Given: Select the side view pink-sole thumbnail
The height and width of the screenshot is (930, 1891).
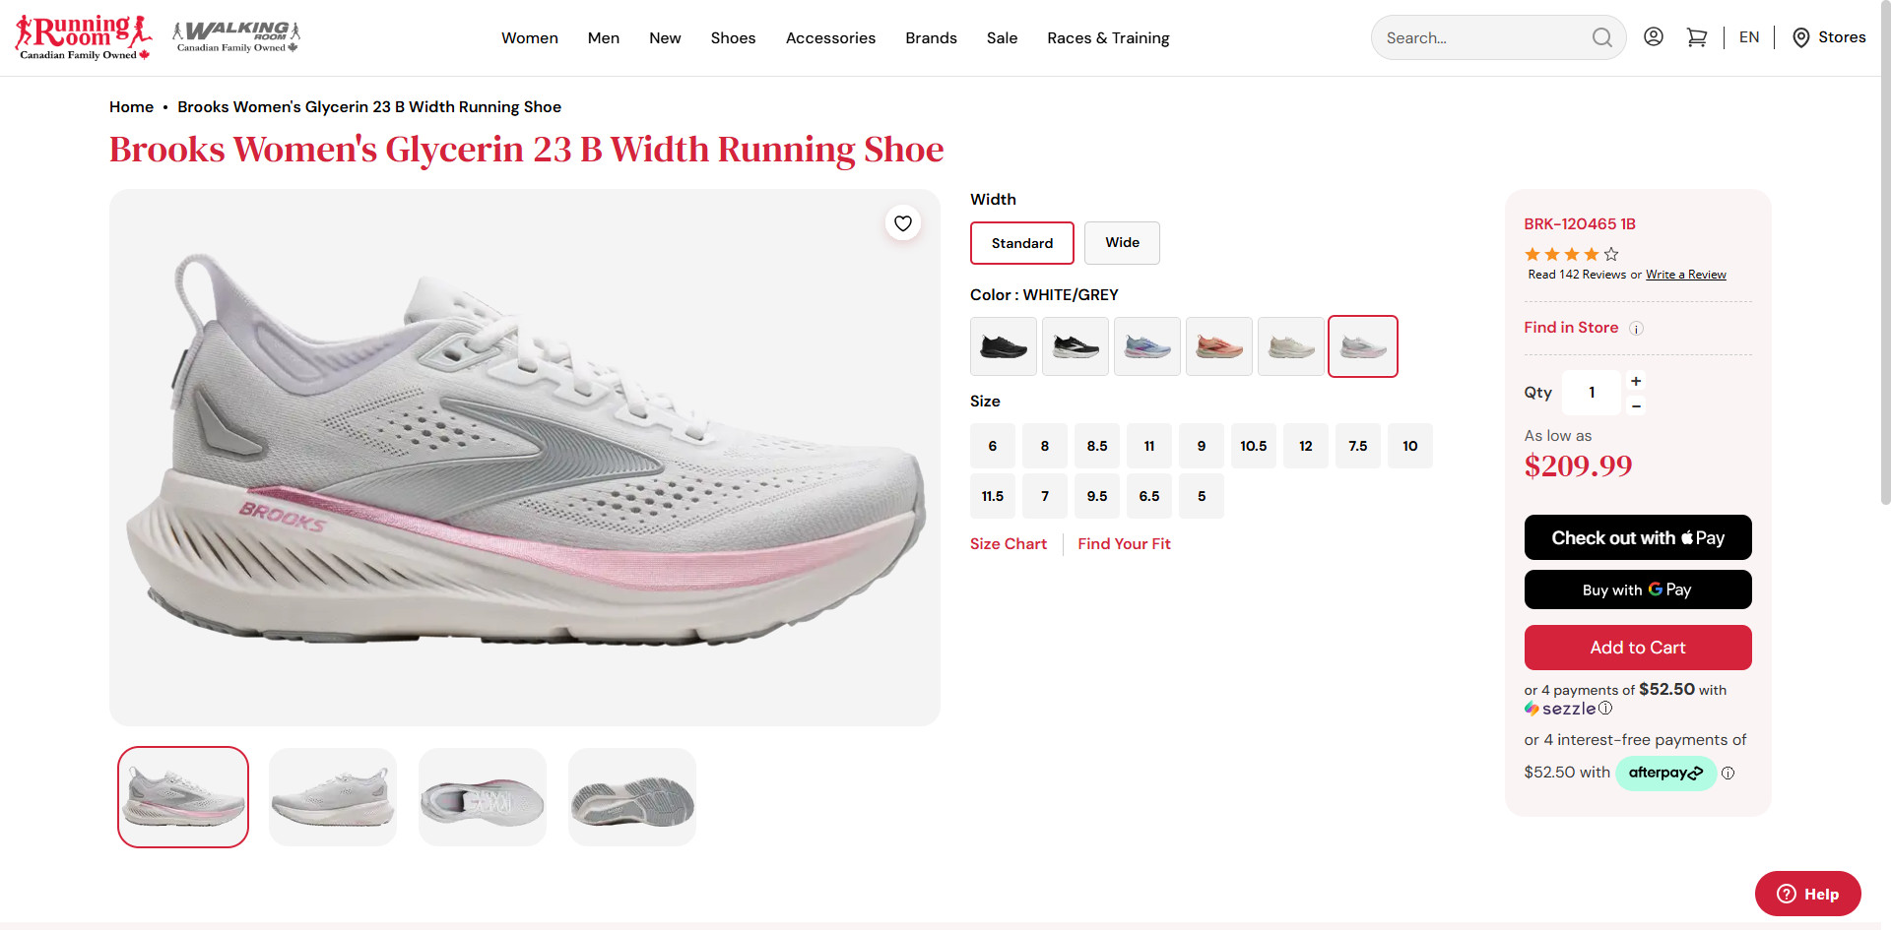Looking at the screenshot, I should coord(183,797).
